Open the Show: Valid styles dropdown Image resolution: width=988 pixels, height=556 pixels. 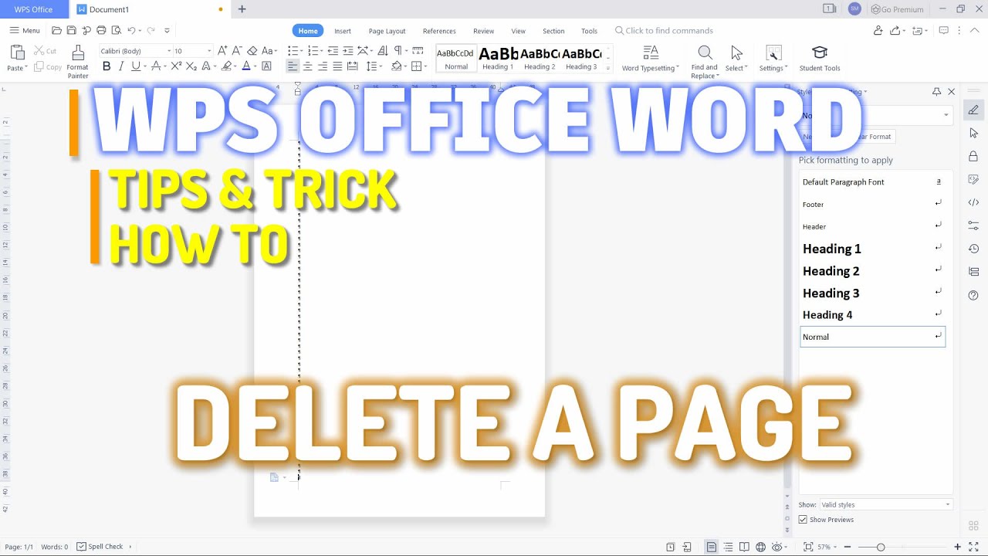(885, 504)
